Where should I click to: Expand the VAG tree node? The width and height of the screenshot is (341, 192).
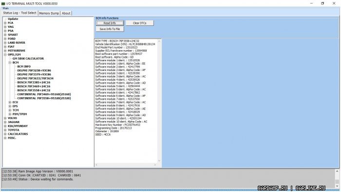(x=5, y=27)
